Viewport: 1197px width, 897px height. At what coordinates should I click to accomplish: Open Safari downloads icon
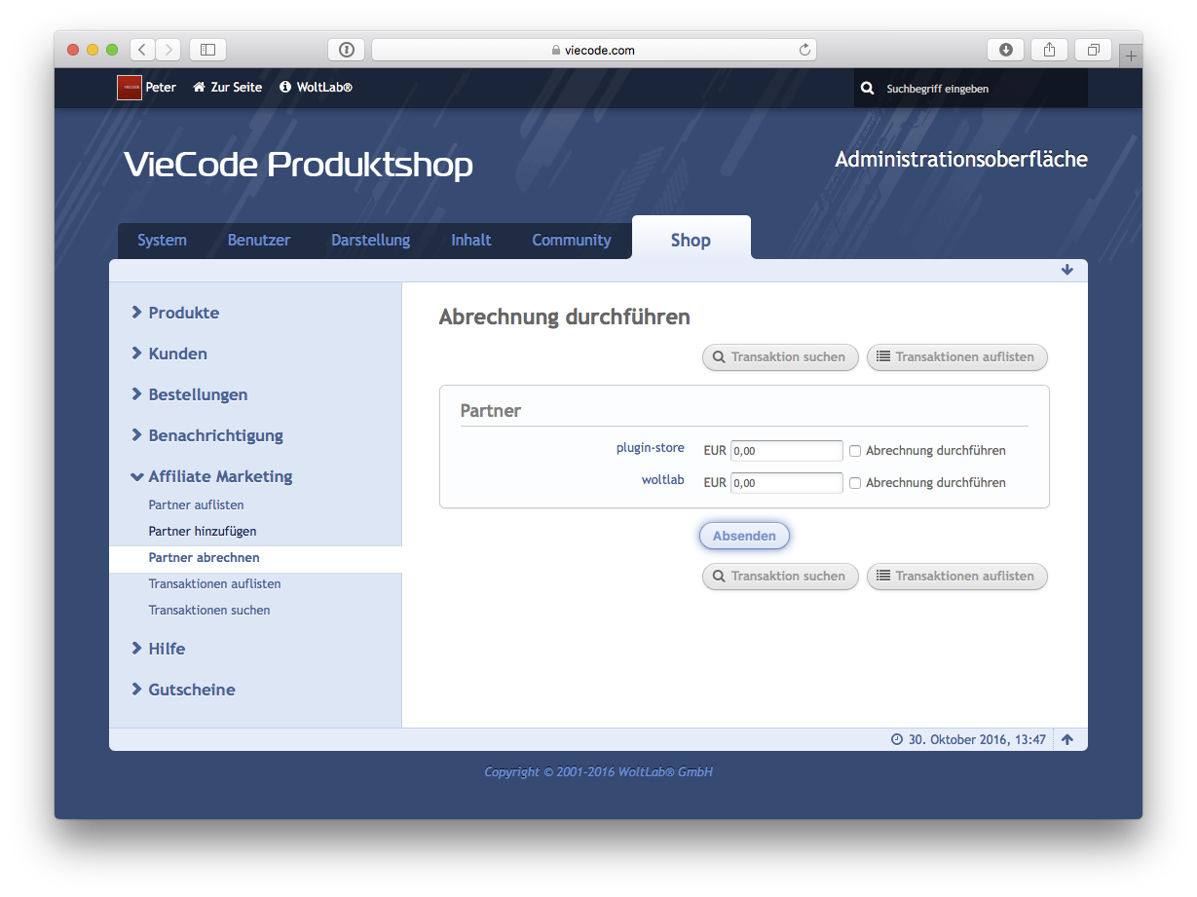(x=1005, y=50)
